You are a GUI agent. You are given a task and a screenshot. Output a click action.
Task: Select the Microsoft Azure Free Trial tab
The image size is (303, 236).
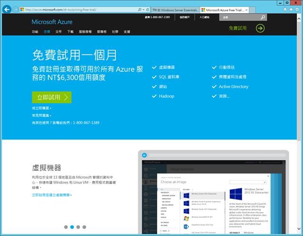pyautogui.click(x=224, y=10)
